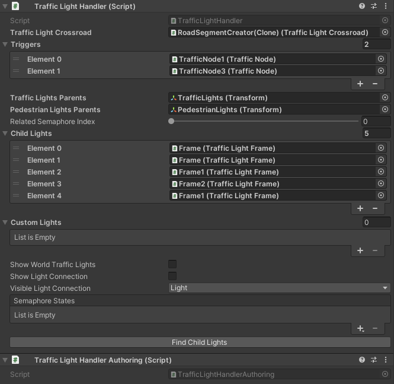Grab drag handle of Triggers Element 1
The width and height of the screenshot is (394, 384).
coord(16,71)
